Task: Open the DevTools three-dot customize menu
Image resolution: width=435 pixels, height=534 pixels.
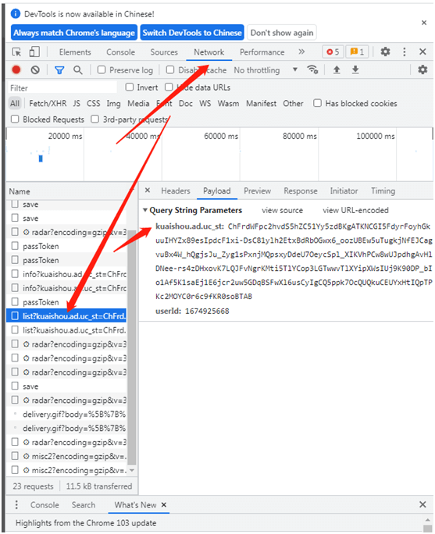Action: click(x=405, y=52)
